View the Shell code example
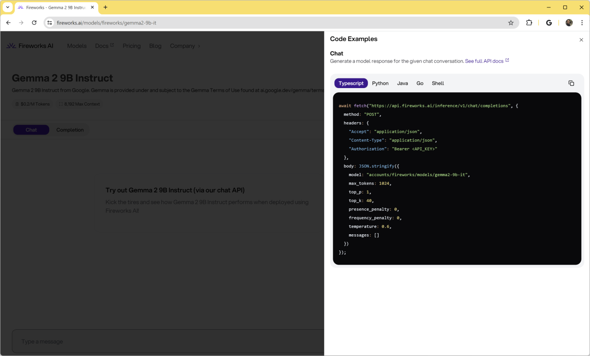The width and height of the screenshot is (590, 356). click(438, 83)
